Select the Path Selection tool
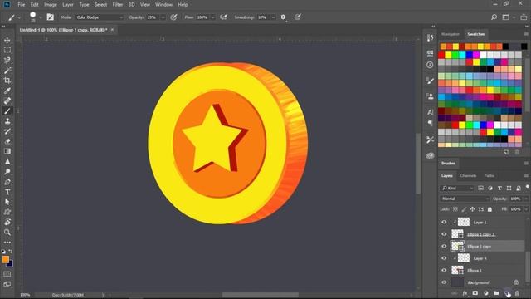The image size is (531, 299). coord(7,202)
